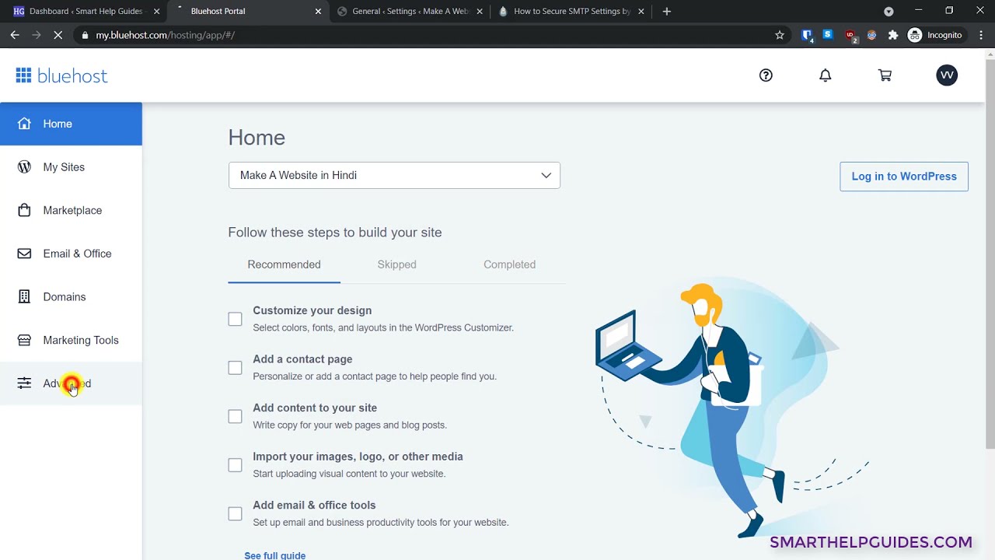The height and width of the screenshot is (560, 995).
Task: Click the Home house icon in sidebar
Action: [x=24, y=124]
